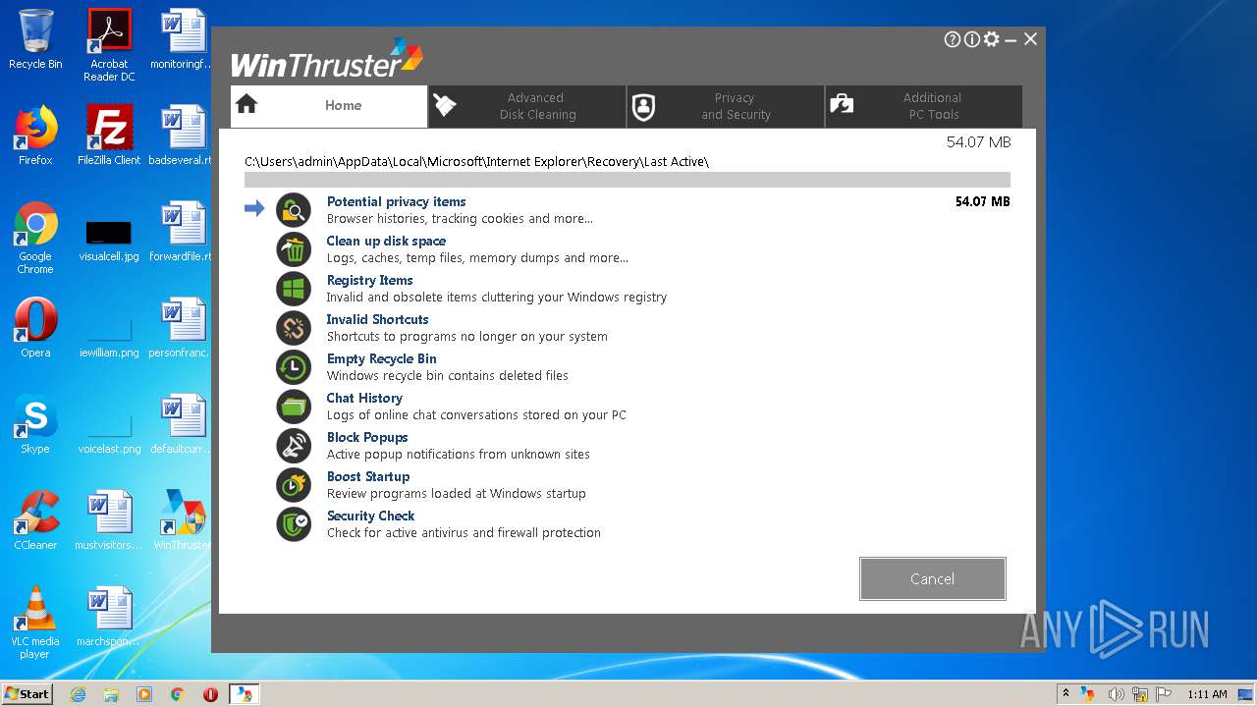Open the taskbar Chrome icon
Screen dimensions: 1257x707
[178, 694]
